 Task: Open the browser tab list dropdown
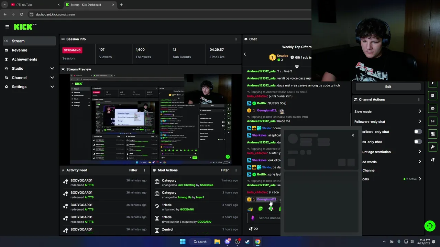pos(4,5)
